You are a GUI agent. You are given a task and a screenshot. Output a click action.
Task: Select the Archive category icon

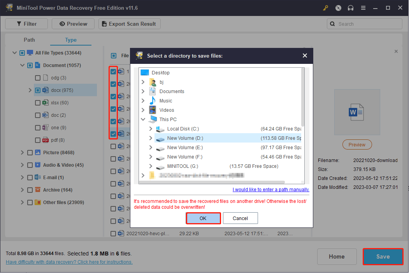coord(38,190)
